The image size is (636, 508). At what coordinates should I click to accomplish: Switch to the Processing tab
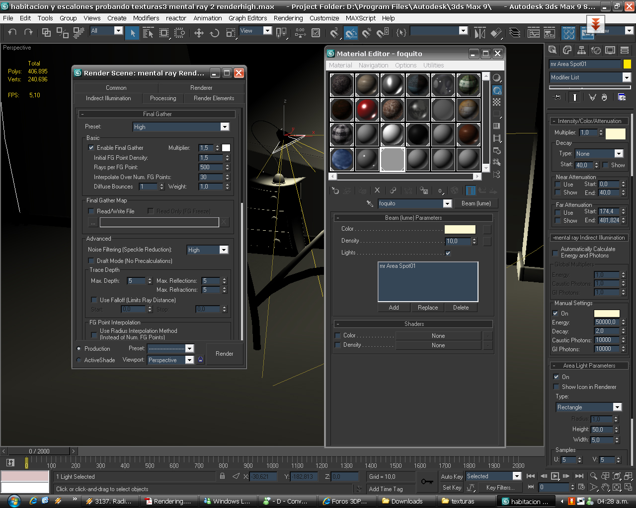tap(163, 98)
